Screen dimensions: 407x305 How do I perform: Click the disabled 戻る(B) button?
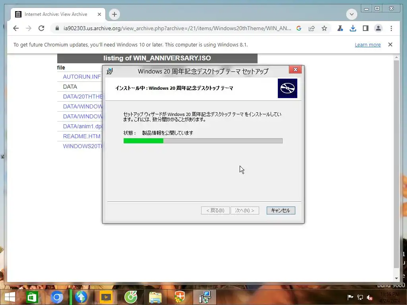point(215,210)
